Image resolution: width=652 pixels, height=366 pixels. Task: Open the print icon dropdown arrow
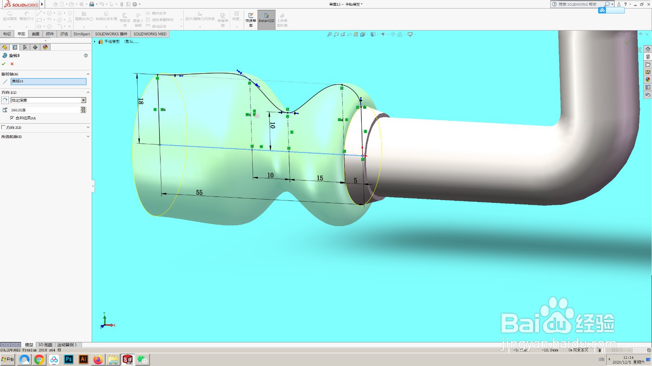coord(96,4)
